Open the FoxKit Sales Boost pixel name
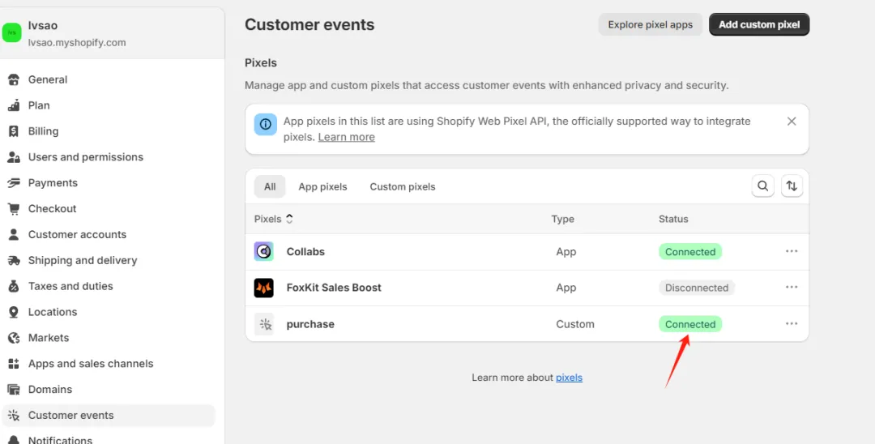Viewport: 875px width, 444px height. [334, 288]
